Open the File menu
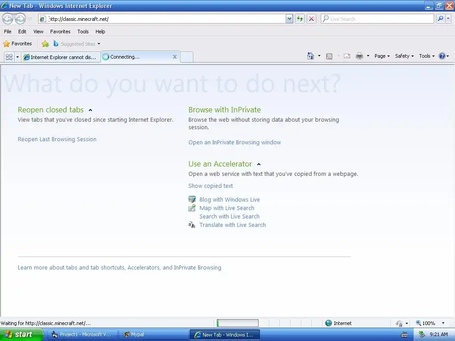 pyautogui.click(x=8, y=32)
